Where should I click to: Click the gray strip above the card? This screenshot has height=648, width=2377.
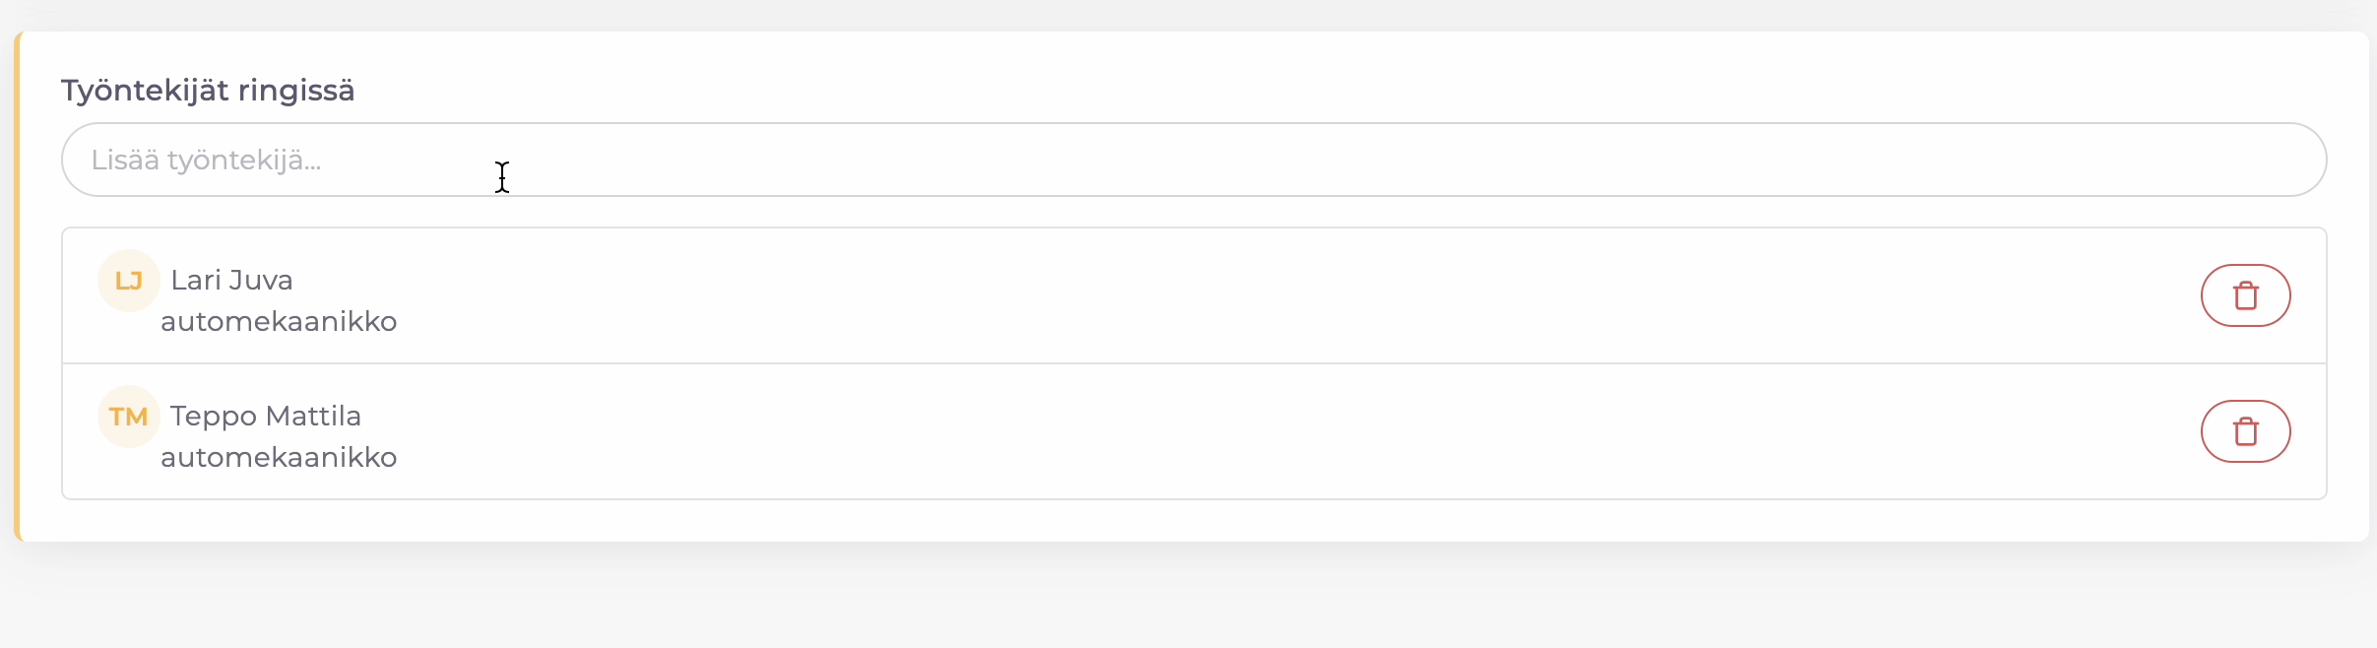(1182, 14)
